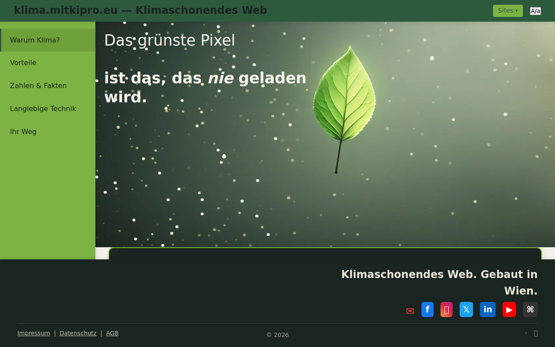Screen dimensions: 555x347
Task: Click the small square glyph in the footer corner
Action: (536, 333)
